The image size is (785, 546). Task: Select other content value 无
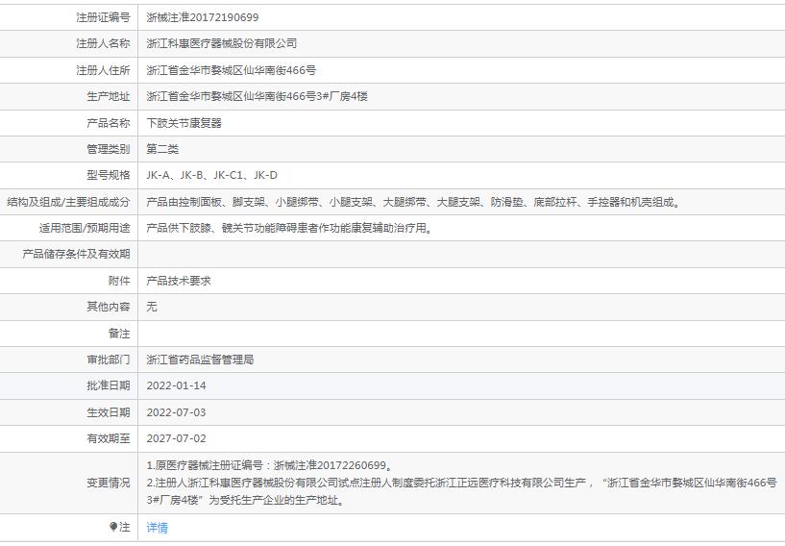click(x=152, y=307)
